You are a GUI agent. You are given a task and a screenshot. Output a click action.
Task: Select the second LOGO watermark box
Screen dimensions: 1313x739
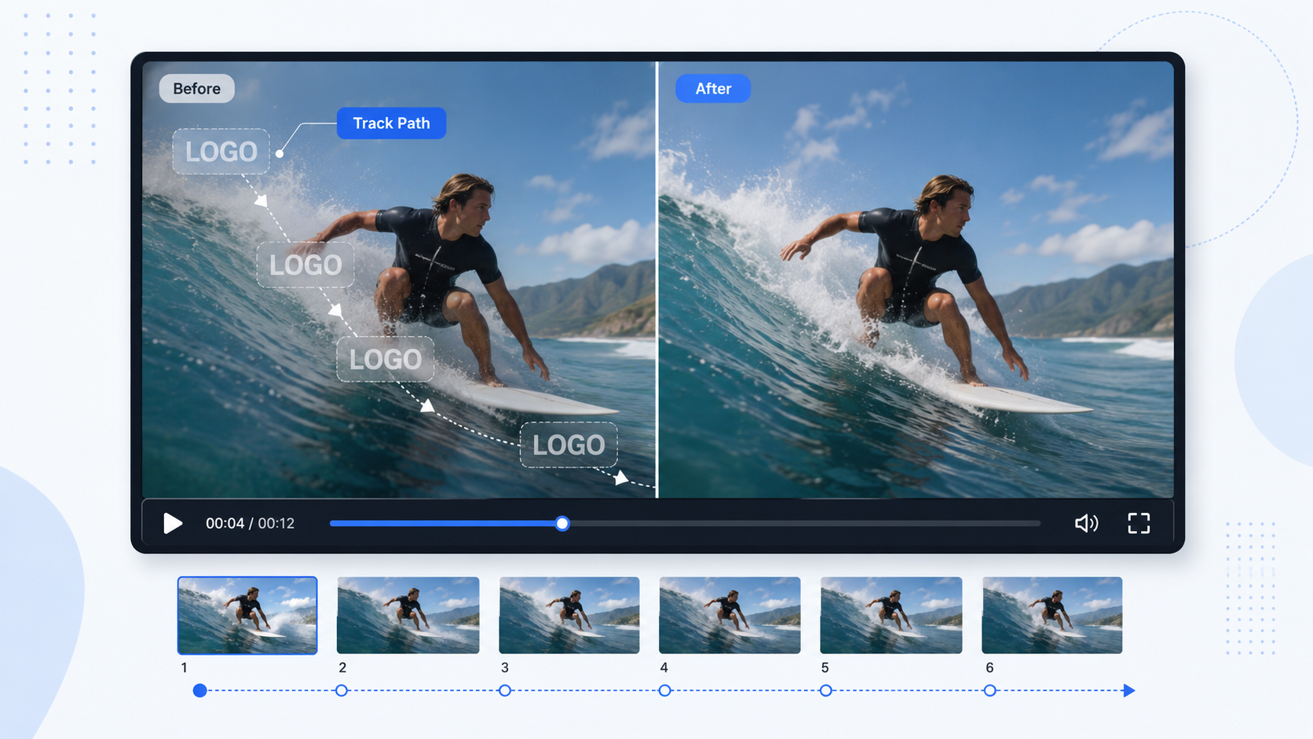point(305,265)
